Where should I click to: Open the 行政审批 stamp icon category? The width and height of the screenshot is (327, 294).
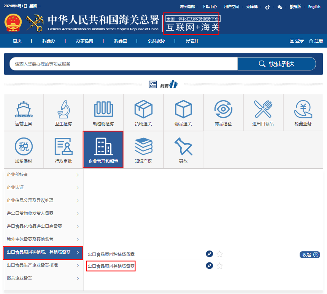(x=63, y=150)
